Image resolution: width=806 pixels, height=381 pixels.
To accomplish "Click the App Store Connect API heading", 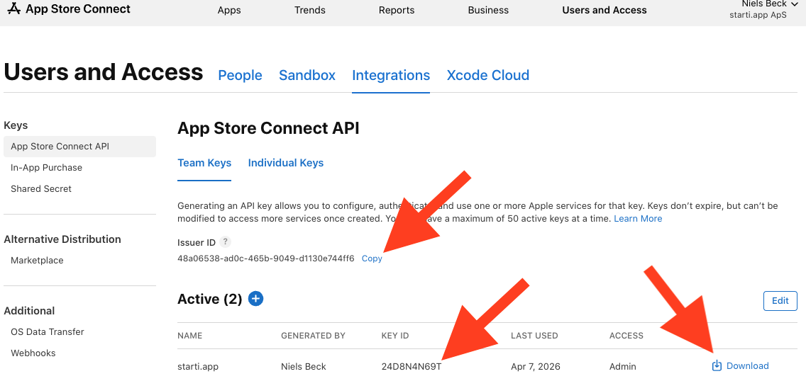I will 268,128.
